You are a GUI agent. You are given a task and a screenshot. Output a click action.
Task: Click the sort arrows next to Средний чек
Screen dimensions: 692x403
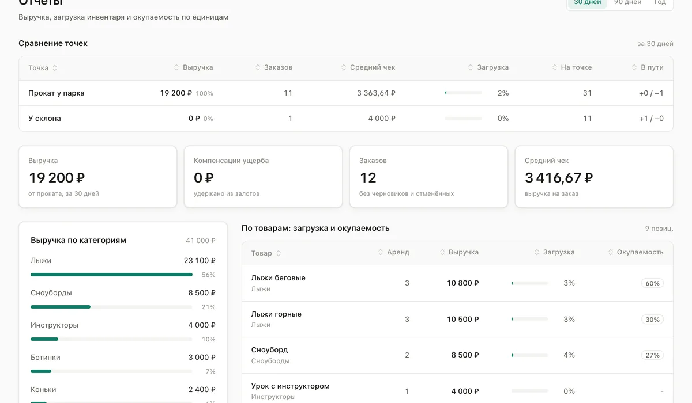pyautogui.click(x=344, y=67)
